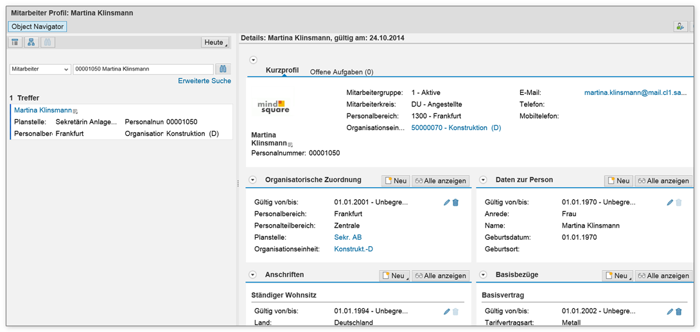Edit Ständiger Wohnsitz with pencil icon
The height and width of the screenshot is (332, 700).
click(446, 312)
